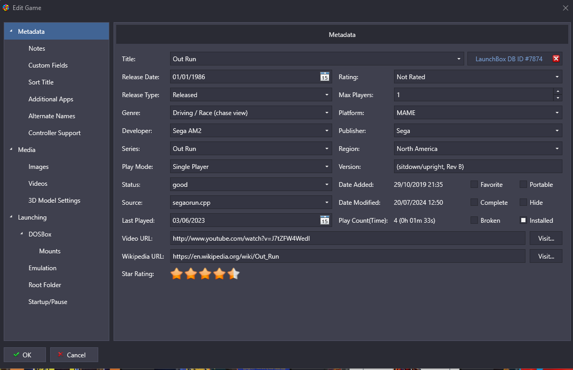Open the Genre dropdown
Image resolution: width=573 pixels, height=370 pixels.
pos(327,113)
